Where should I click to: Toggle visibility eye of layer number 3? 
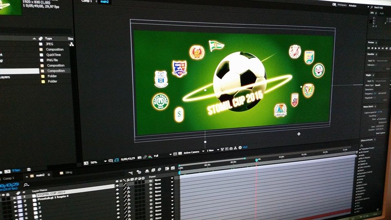[117, 194]
